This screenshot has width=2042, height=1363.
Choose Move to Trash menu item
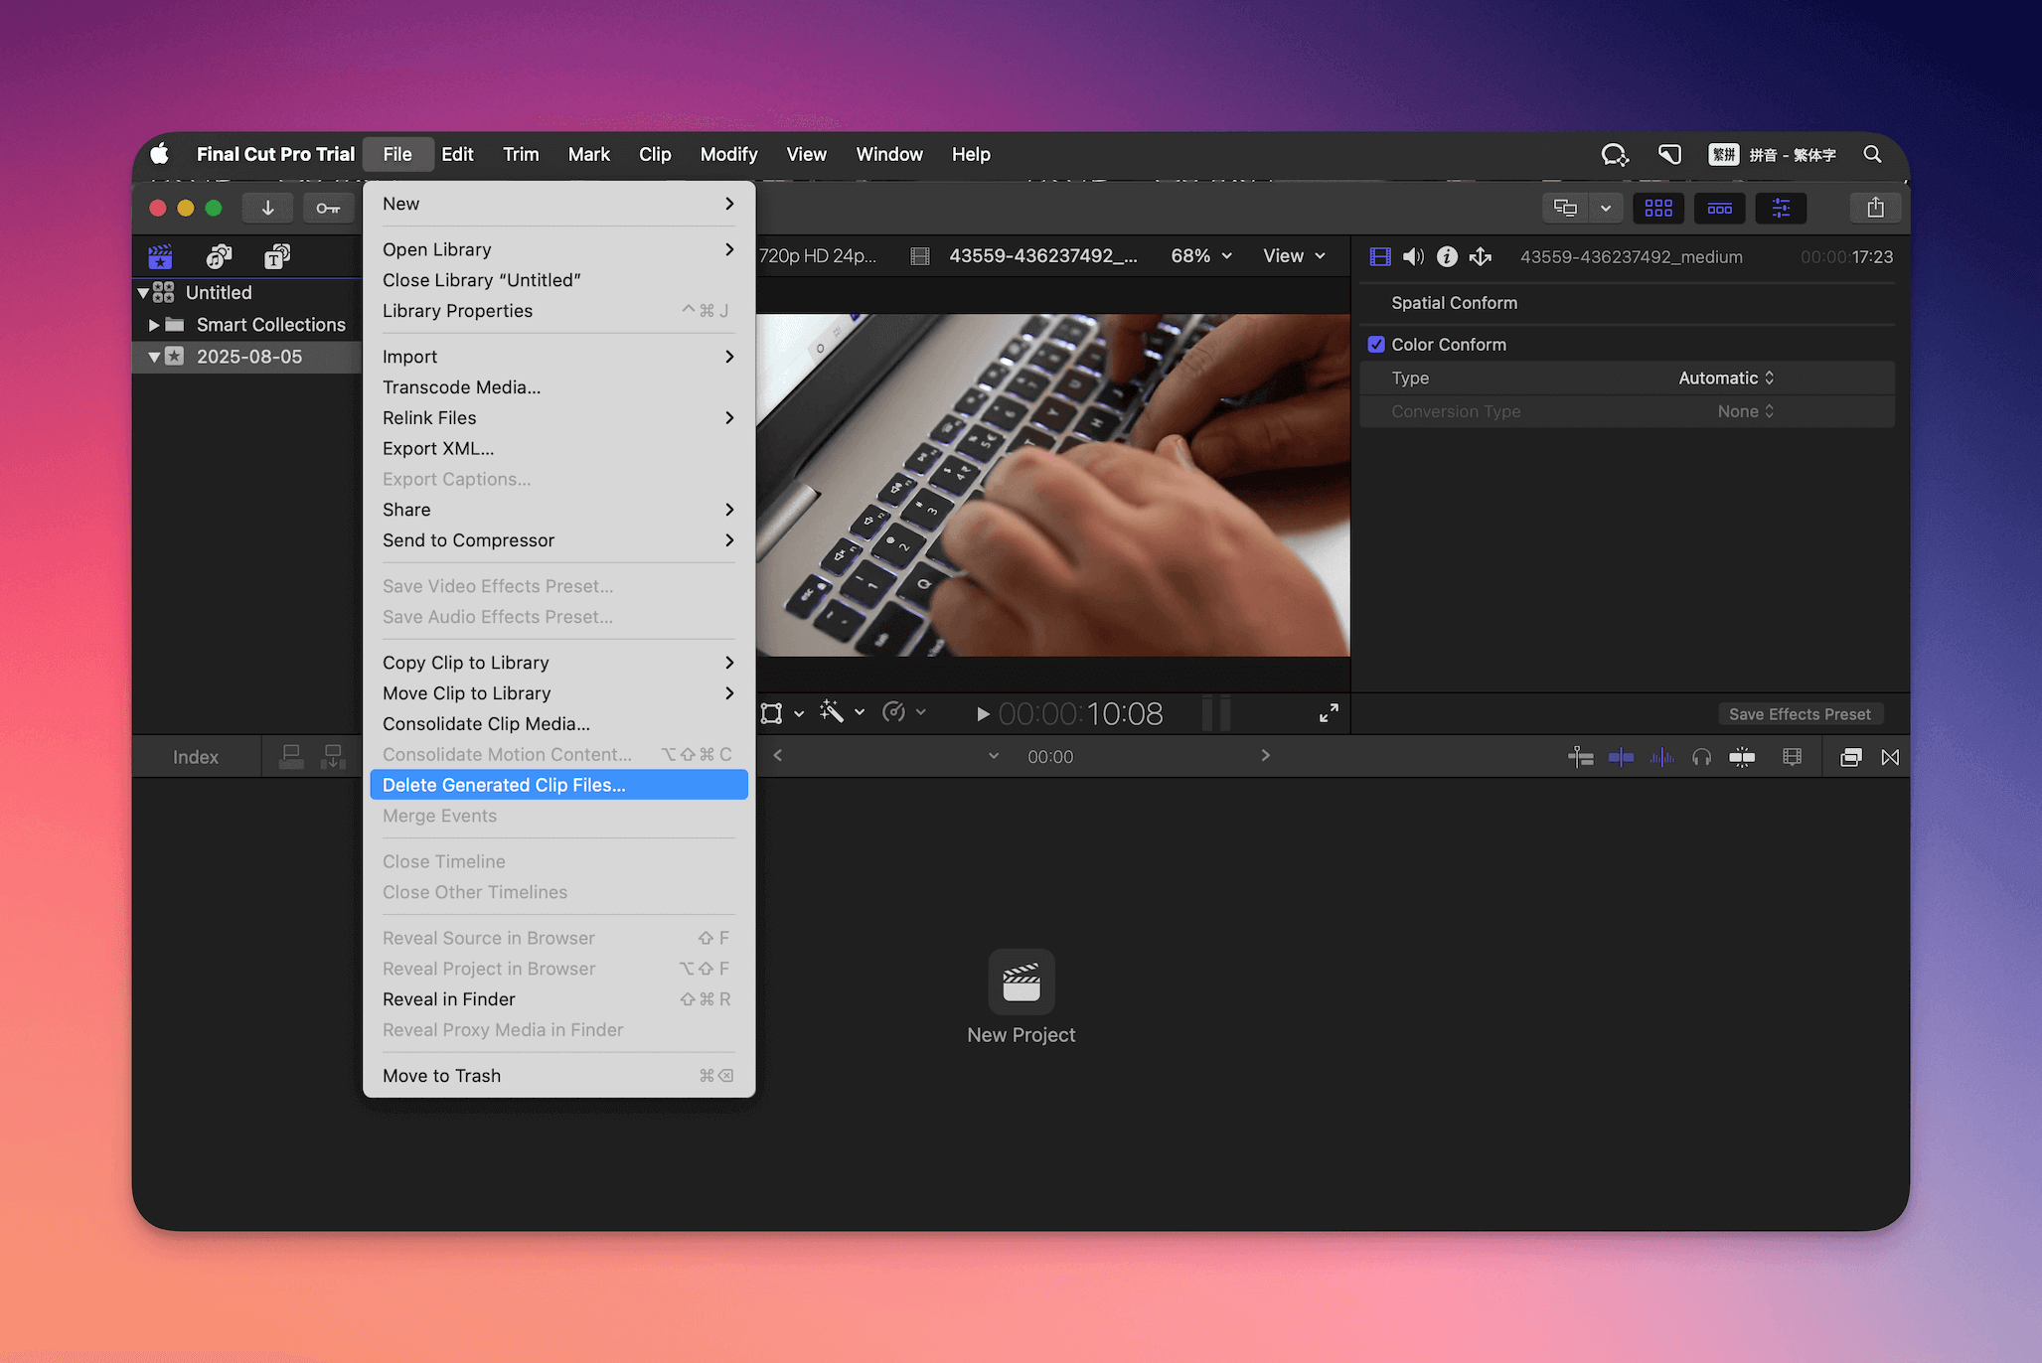(558, 1076)
